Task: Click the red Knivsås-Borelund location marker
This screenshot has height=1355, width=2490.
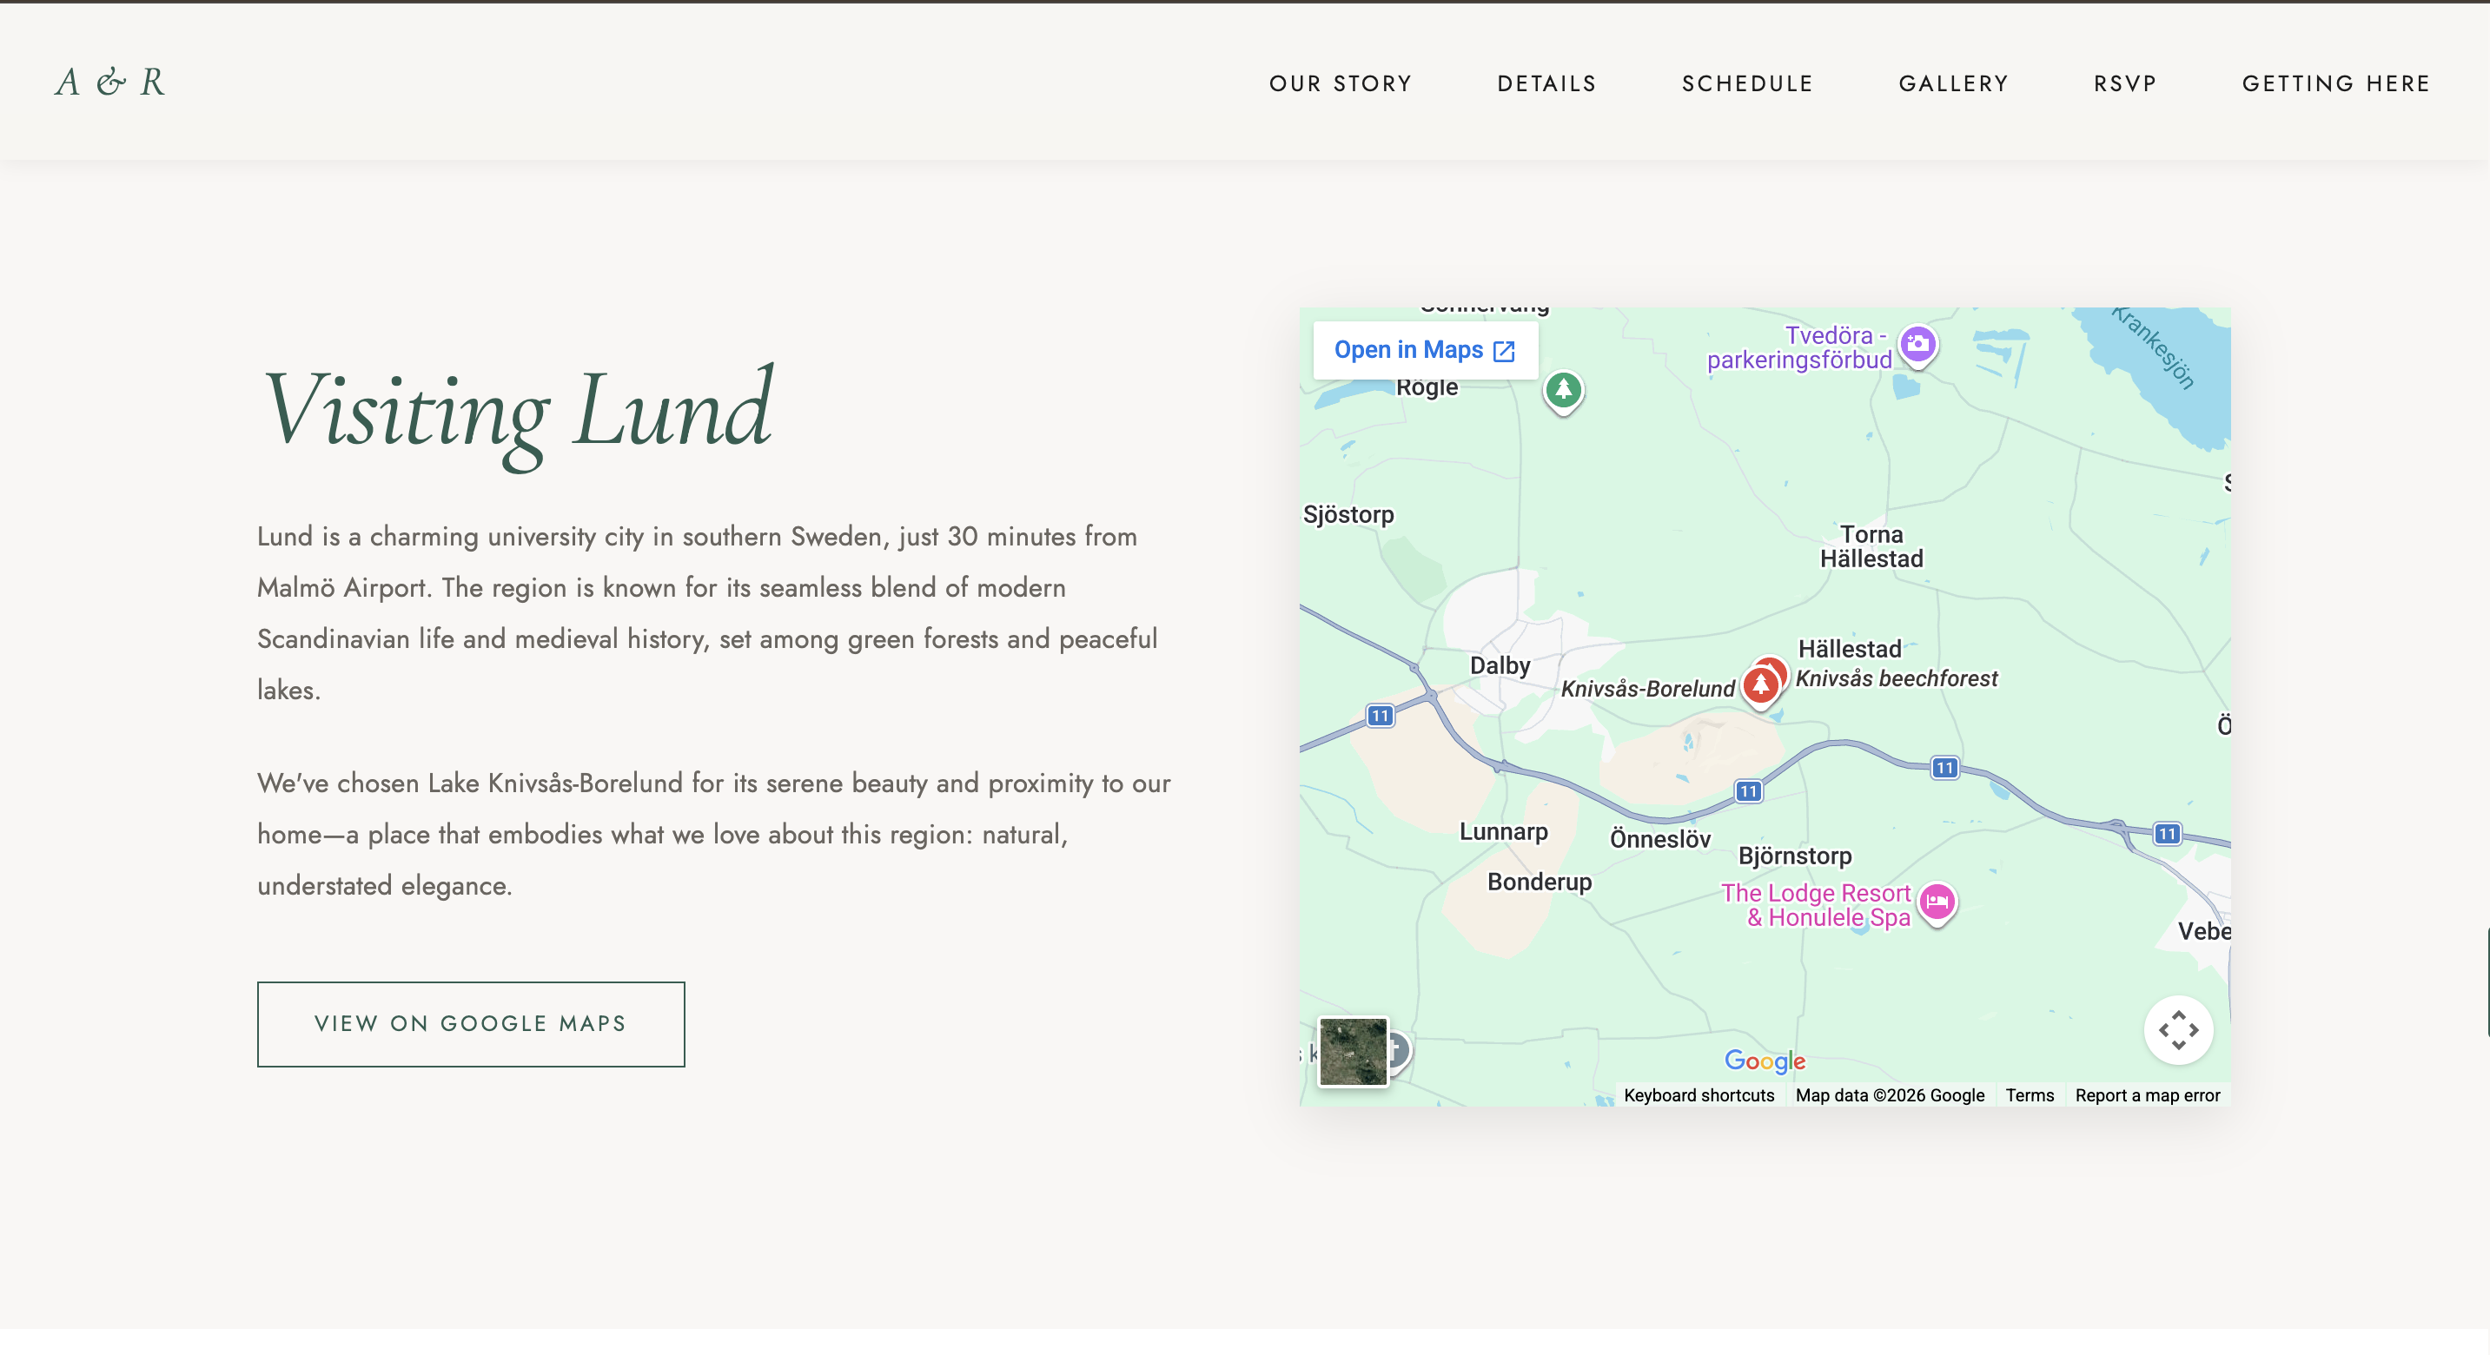Action: [1761, 685]
